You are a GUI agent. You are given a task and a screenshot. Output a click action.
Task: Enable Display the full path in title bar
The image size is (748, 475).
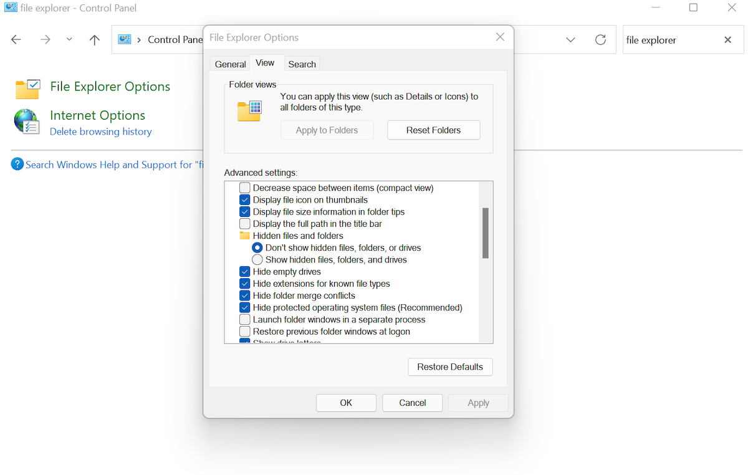click(245, 224)
